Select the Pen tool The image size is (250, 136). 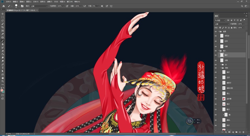pos(2,65)
